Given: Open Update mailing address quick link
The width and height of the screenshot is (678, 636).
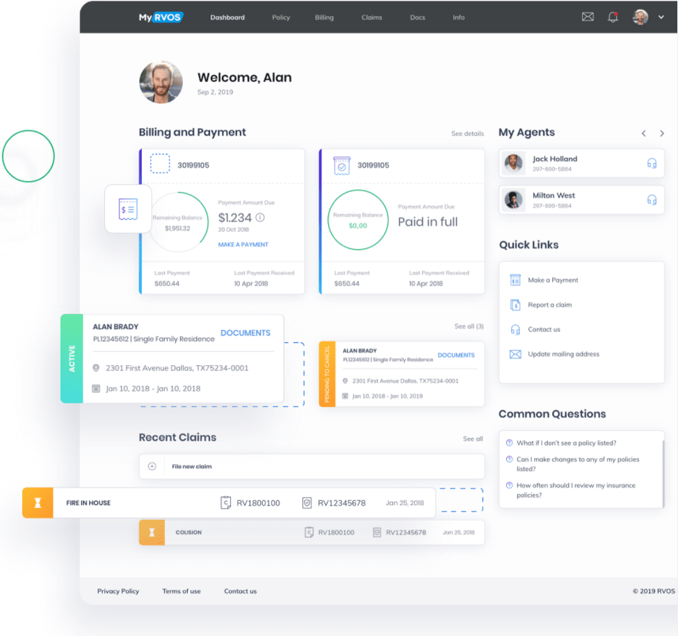Looking at the screenshot, I should click(563, 354).
